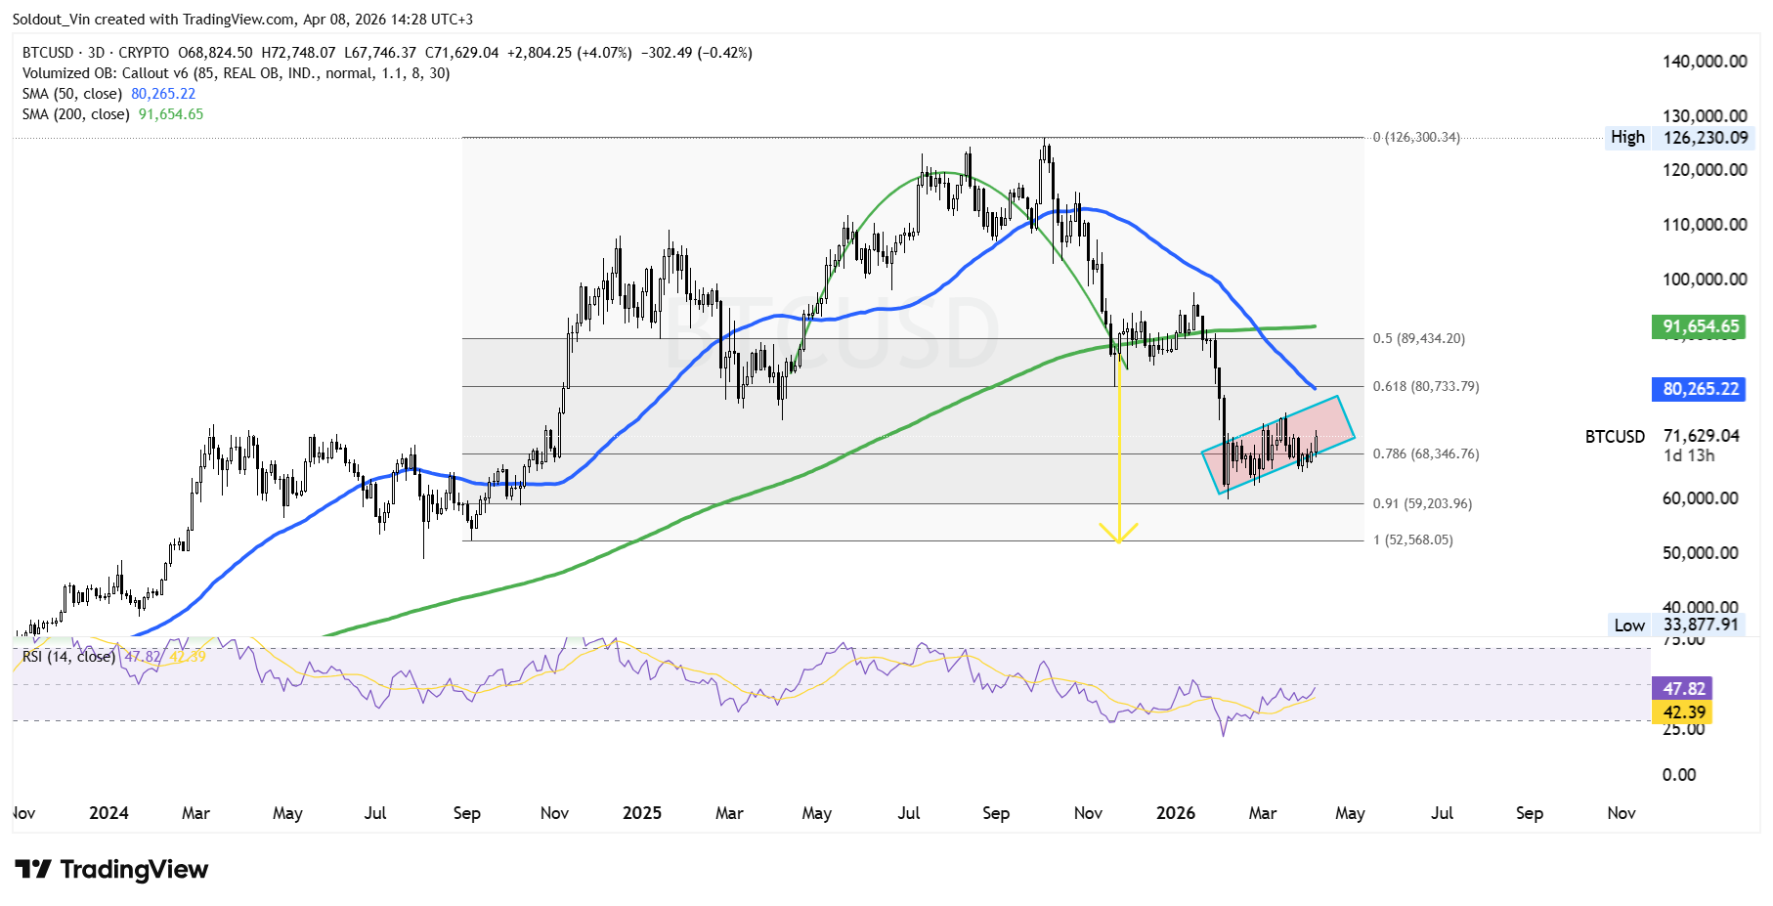Screen dimensions: 1773x906
Task: Click the High 126,230.09 price marker
Action: coord(1681,138)
